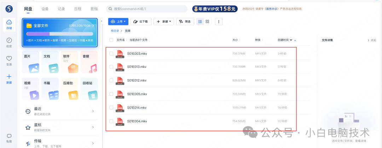
Task: Select file name S01E014.mkv
Action: click(x=137, y=108)
